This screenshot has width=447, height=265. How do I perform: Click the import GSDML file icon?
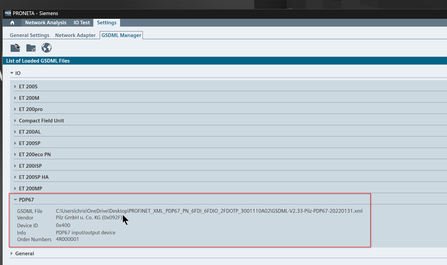point(15,48)
